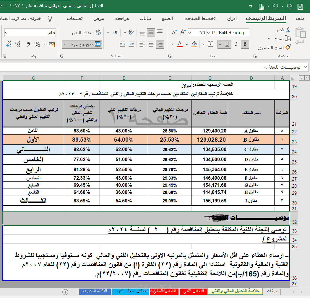
Task: Click the Redo arrow in title bar
Action: [x=290, y=7]
